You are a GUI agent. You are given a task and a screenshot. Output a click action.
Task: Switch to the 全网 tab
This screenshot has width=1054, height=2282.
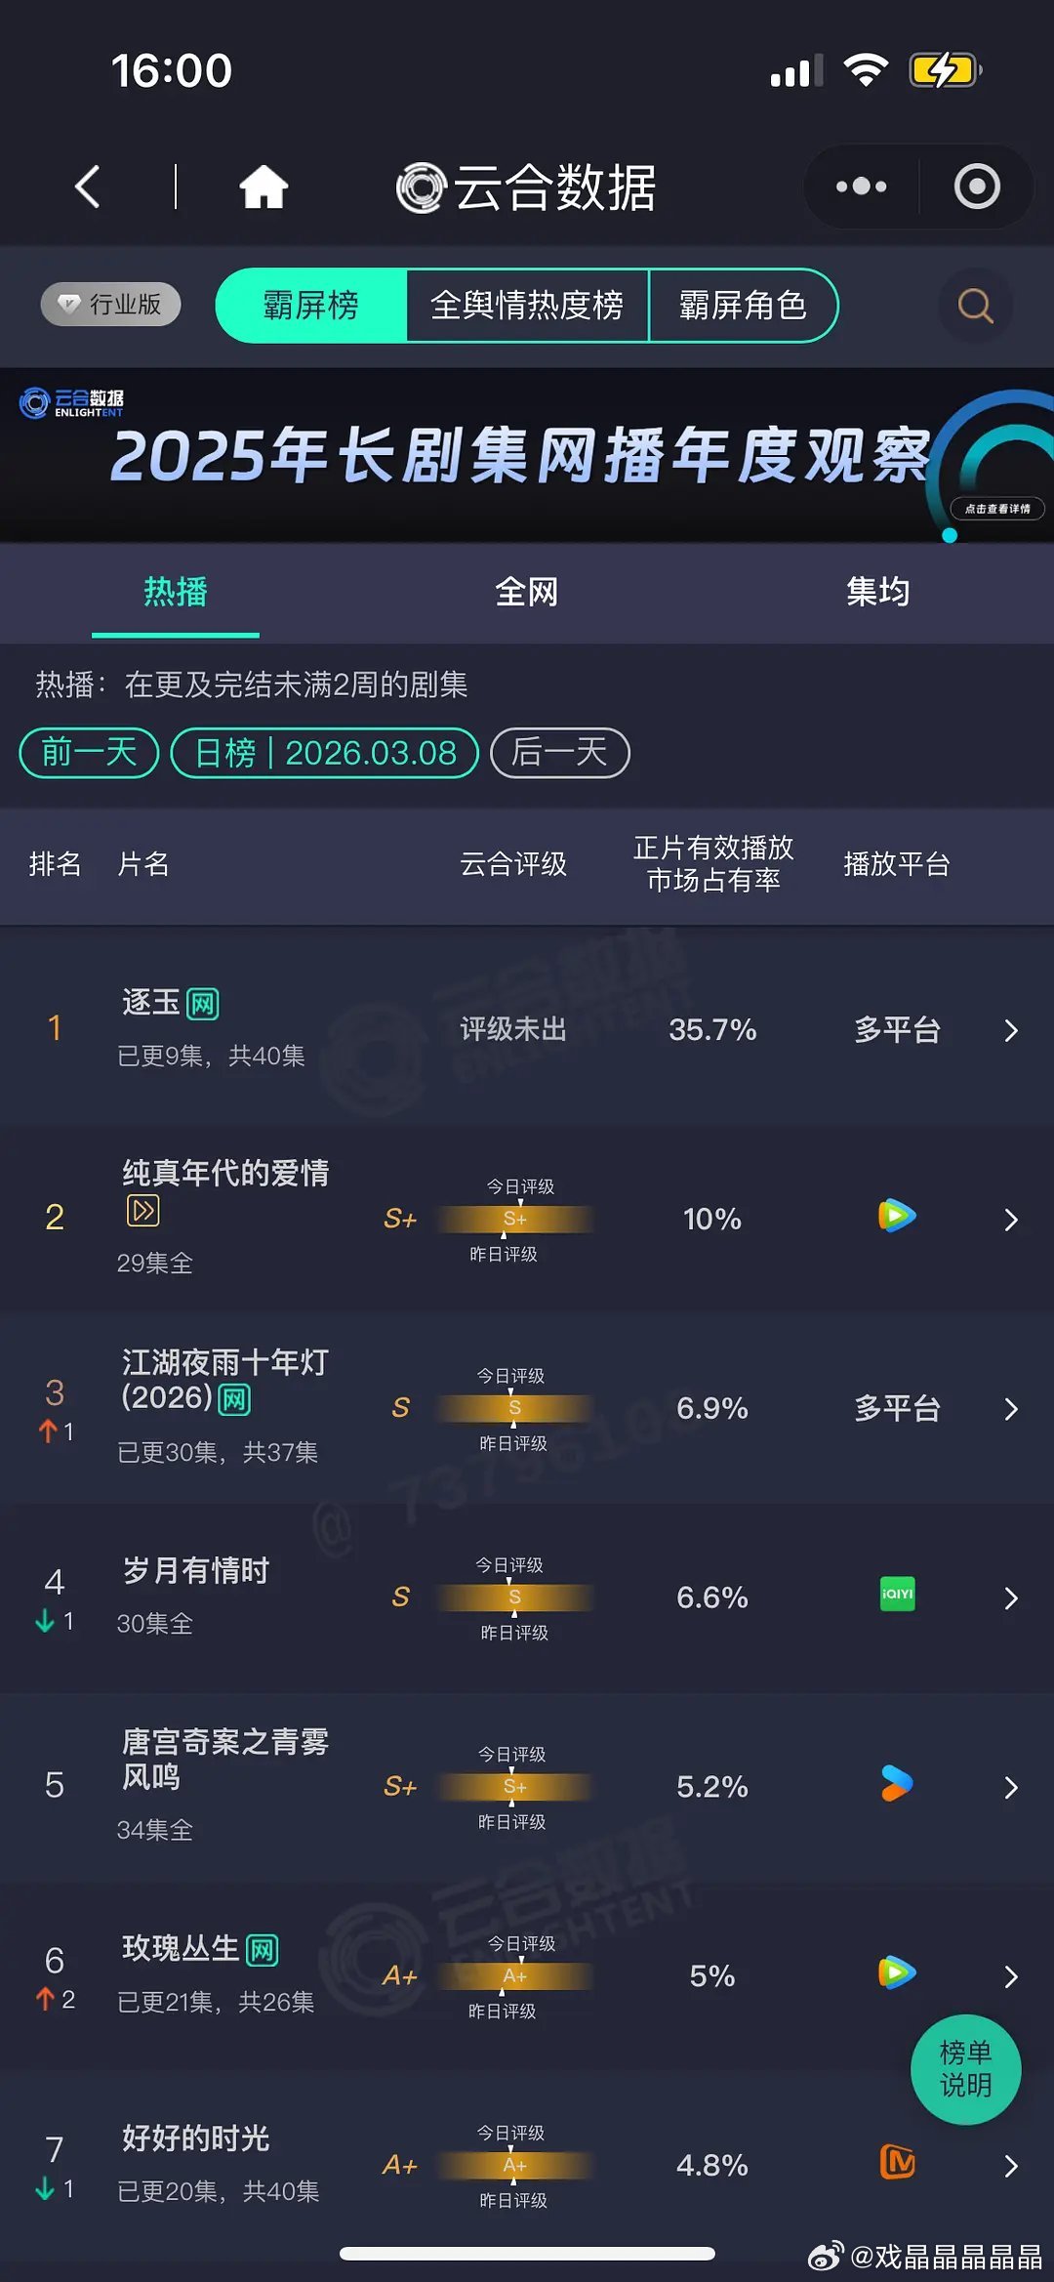point(527,592)
